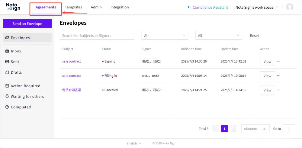The image size is (302, 148).
Task: Switch to the Templates tab
Action: (x=73, y=7)
